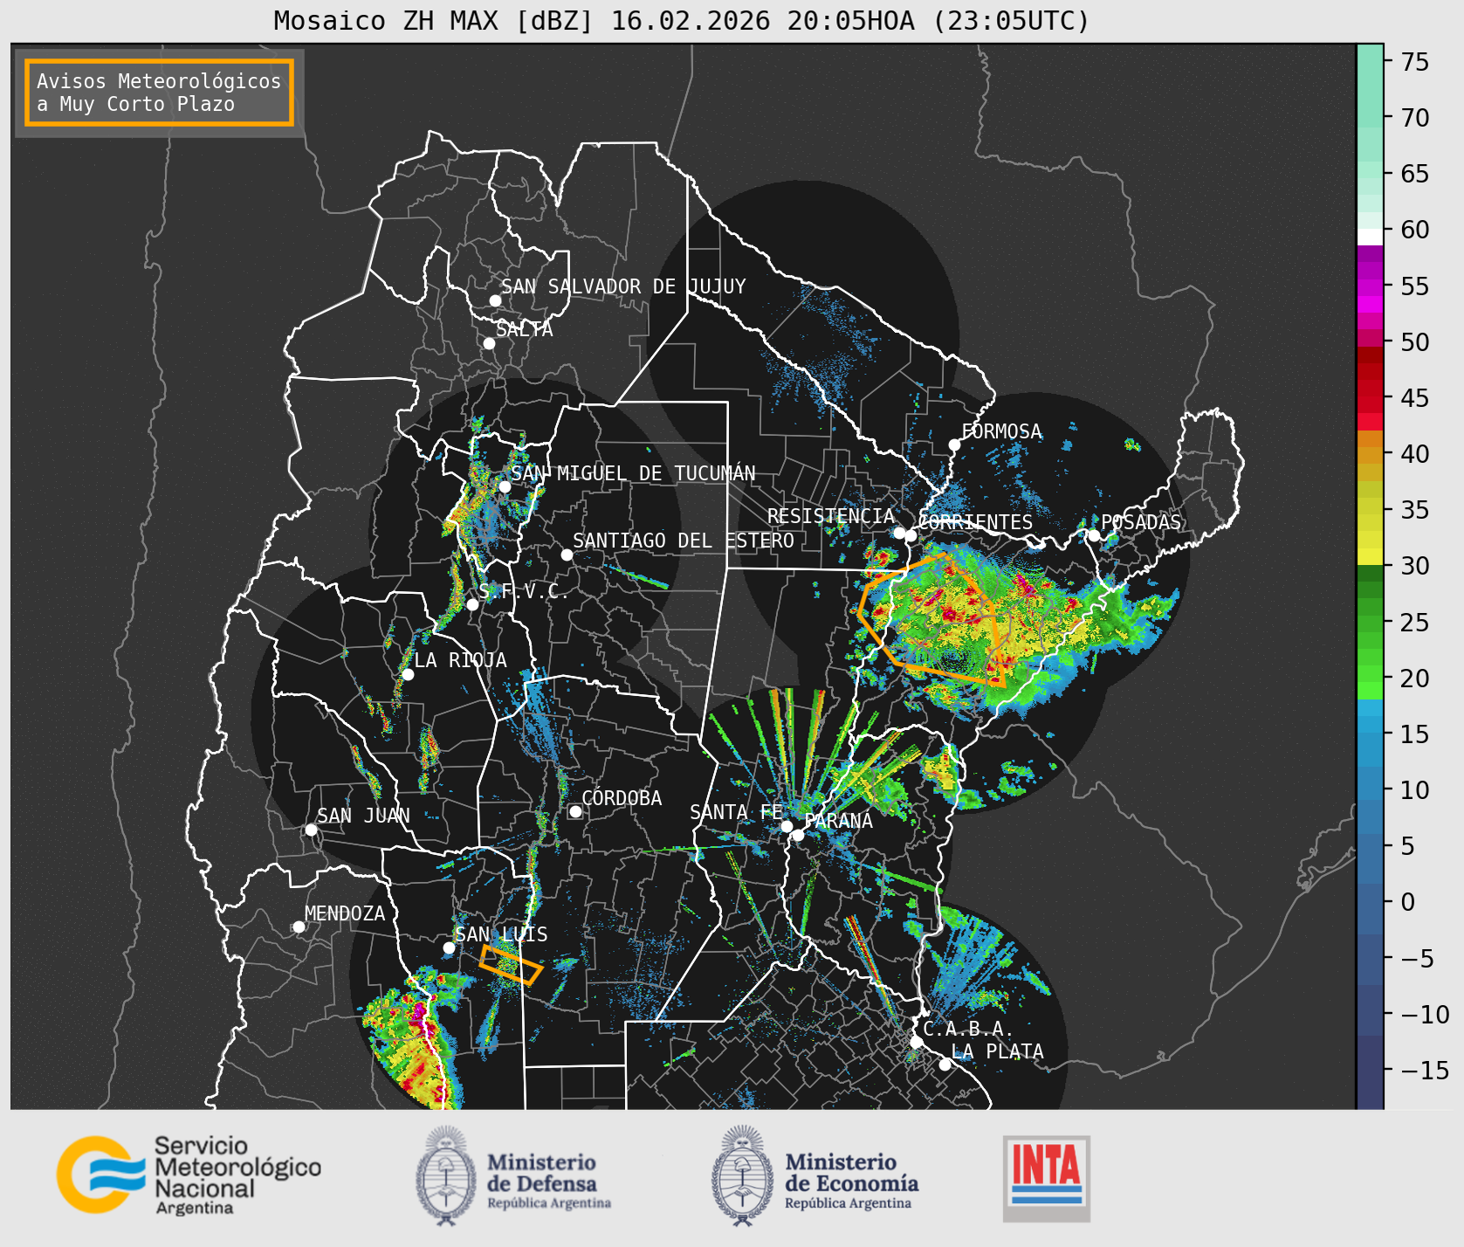Image resolution: width=1464 pixels, height=1247 pixels.
Task: Click the S.F.V.C. city label
Action: (x=523, y=591)
